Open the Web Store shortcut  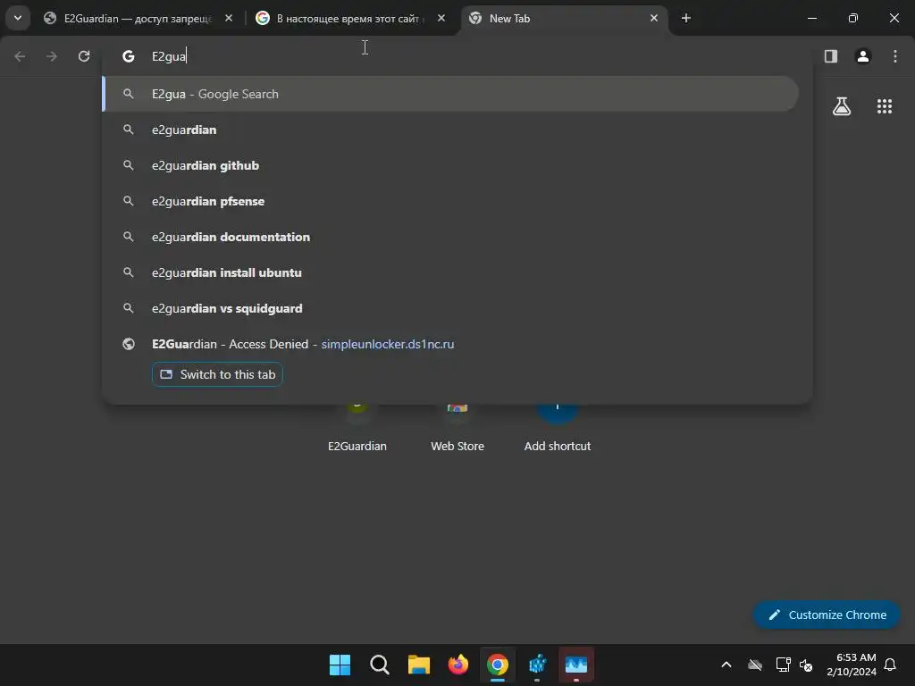[457, 428]
